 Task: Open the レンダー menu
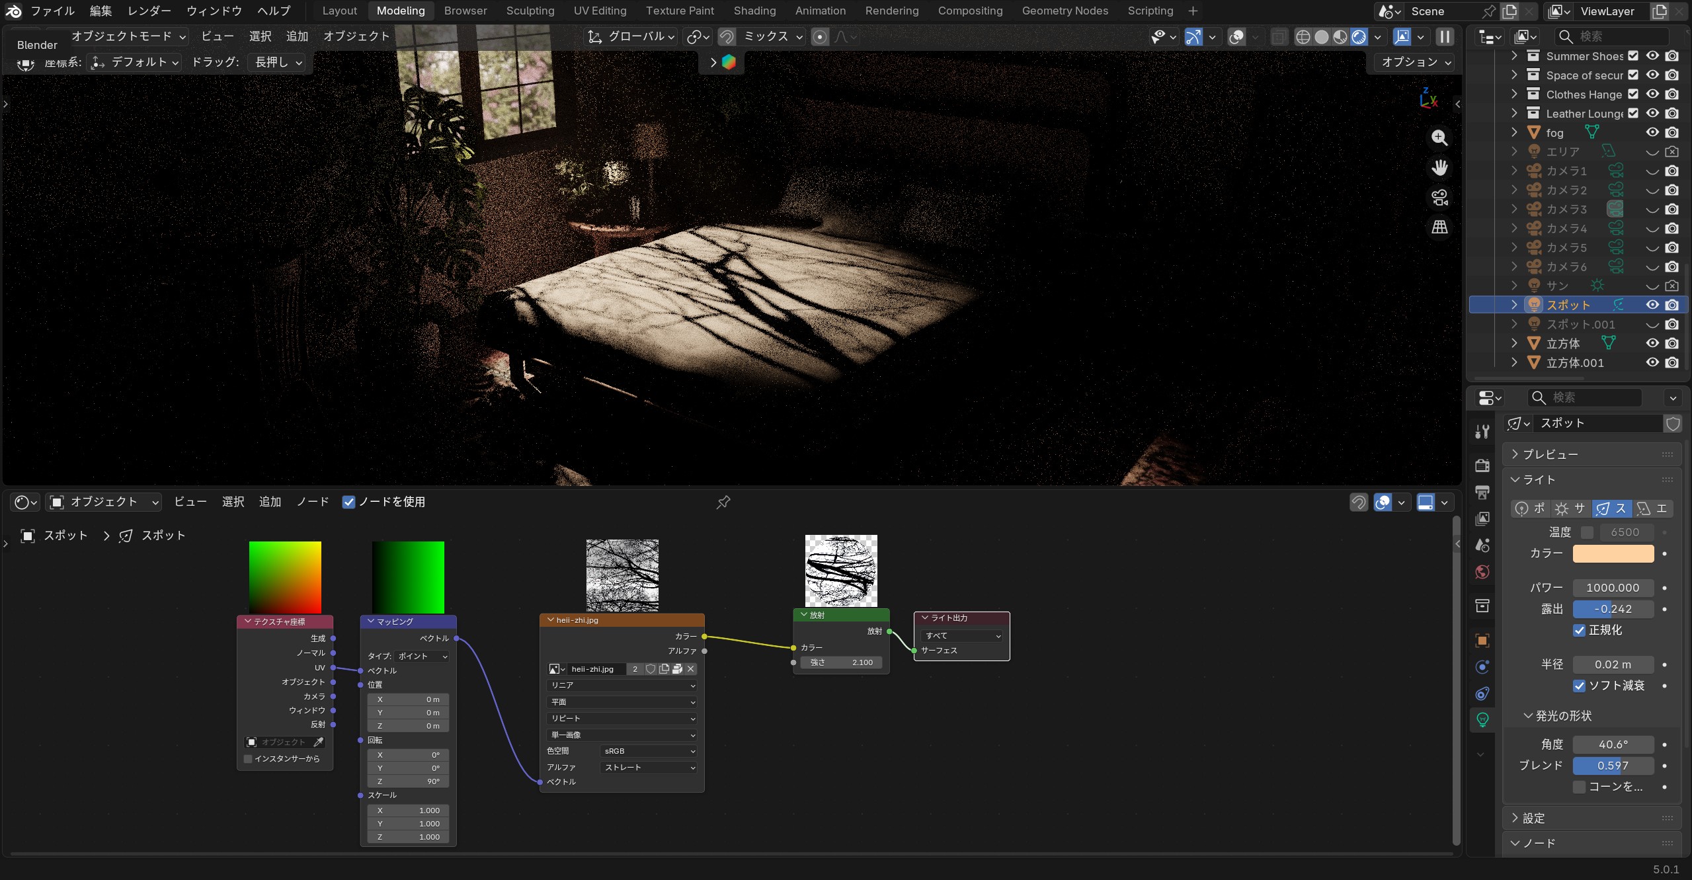point(149,11)
